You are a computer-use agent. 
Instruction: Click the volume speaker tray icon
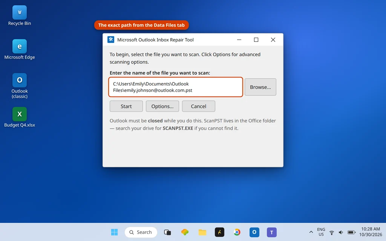click(x=341, y=232)
